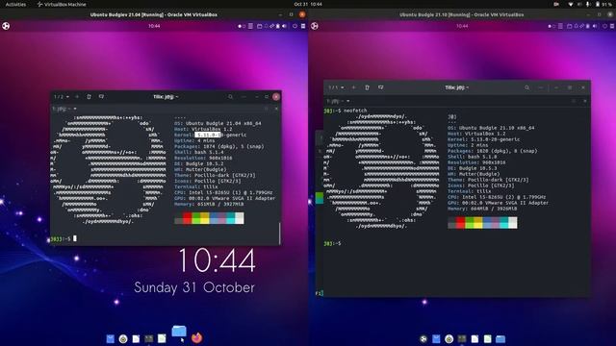The image size is (616, 346).
Task: Maximize the terminal pane in right Tilix
Action: [574, 101]
